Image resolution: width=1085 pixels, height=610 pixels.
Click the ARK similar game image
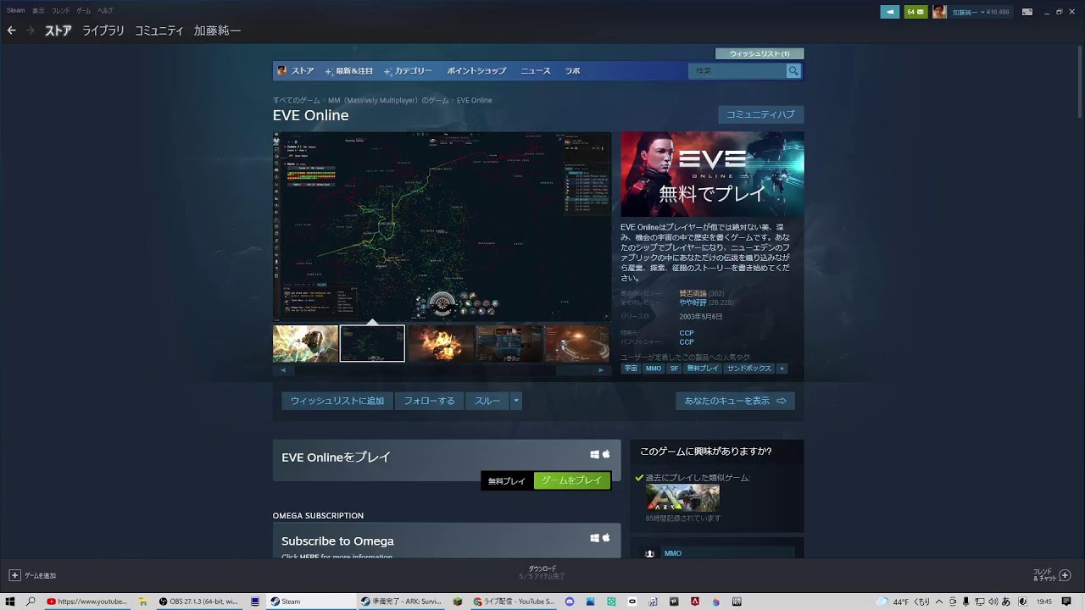tap(682, 497)
